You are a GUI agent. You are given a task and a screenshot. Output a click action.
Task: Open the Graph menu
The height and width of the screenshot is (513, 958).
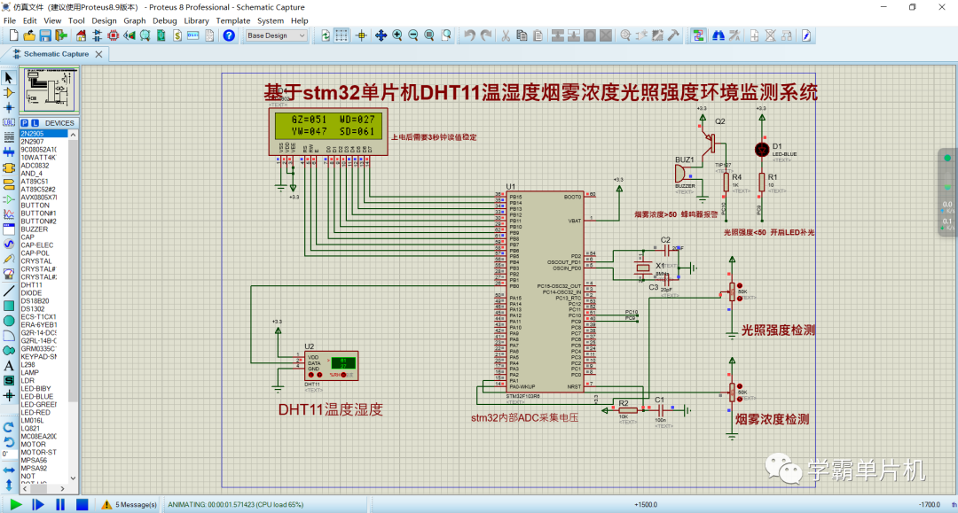coord(135,20)
